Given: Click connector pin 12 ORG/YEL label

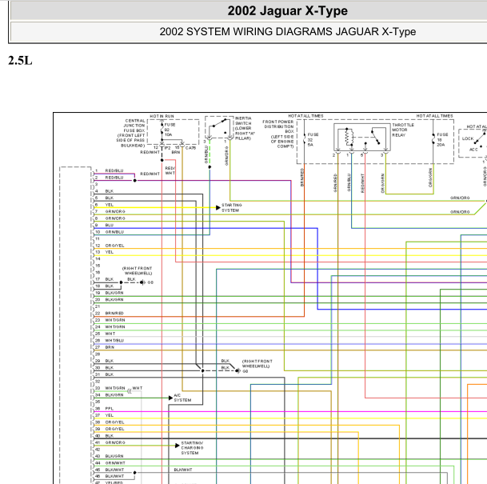Looking at the screenshot, I should point(114,246).
